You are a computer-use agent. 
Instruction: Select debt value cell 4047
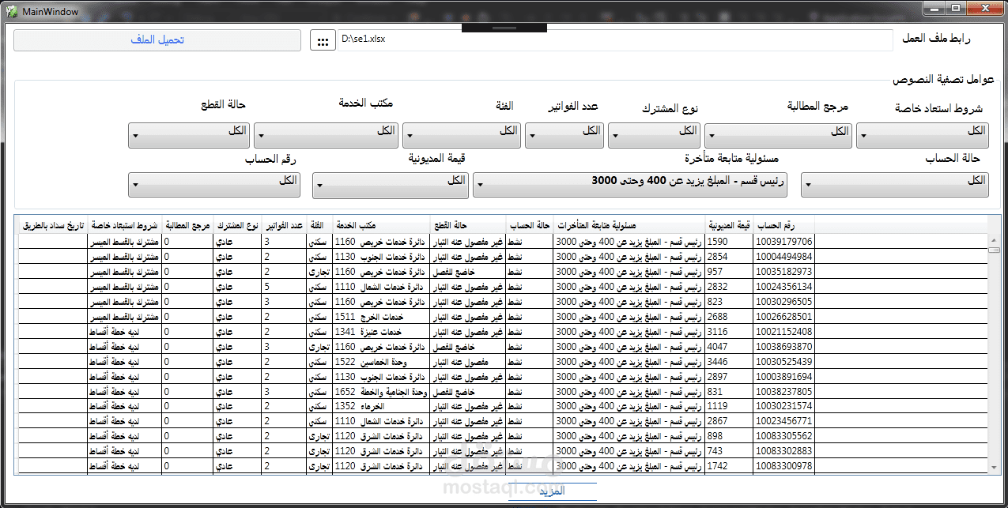pyautogui.click(x=730, y=346)
